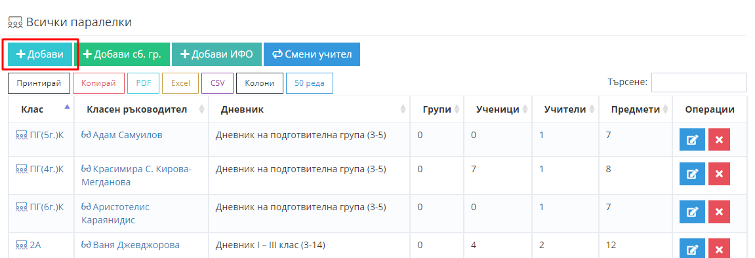The height and width of the screenshot is (258, 755).
Task: Edit the ПГ(5г.)К class row
Action: pyautogui.click(x=692, y=140)
